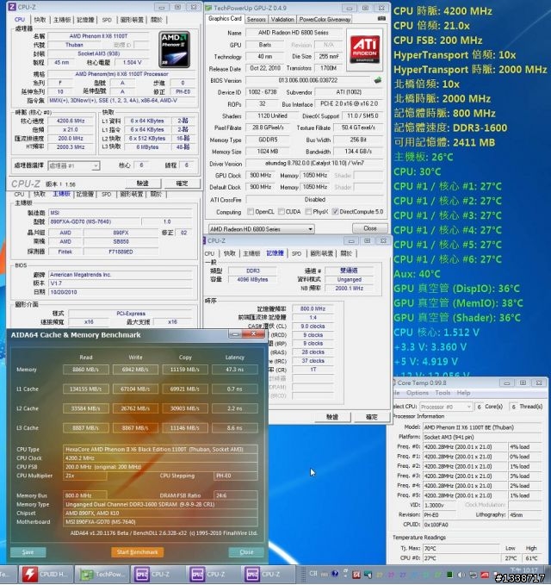Click the BIOS Version field in GPU-Z

click(308, 81)
